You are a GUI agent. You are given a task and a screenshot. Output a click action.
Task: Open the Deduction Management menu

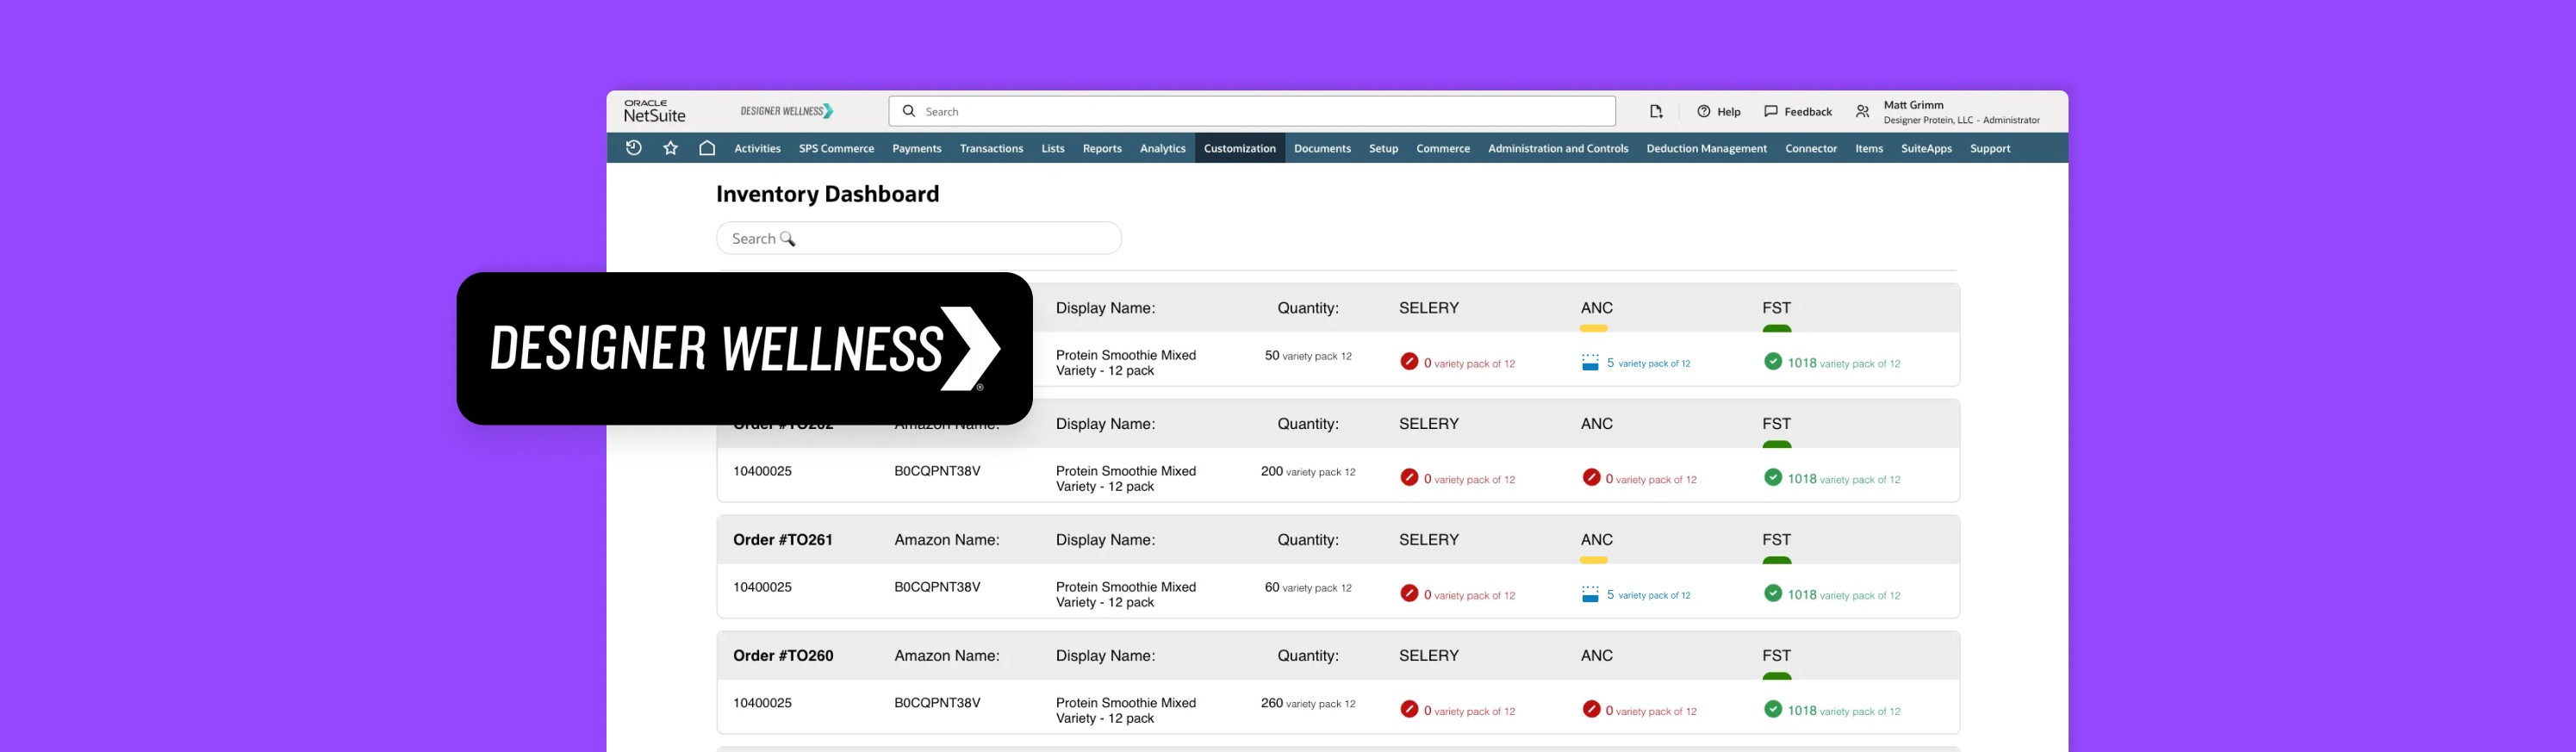1707,148
